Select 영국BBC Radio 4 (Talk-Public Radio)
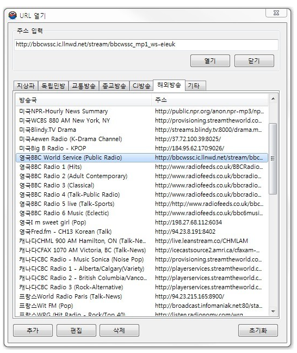The height and width of the screenshot is (353, 297). click(x=142, y=194)
